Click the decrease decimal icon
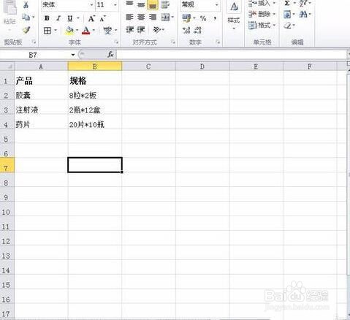This screenshot has height=320, width=350. 198,30
